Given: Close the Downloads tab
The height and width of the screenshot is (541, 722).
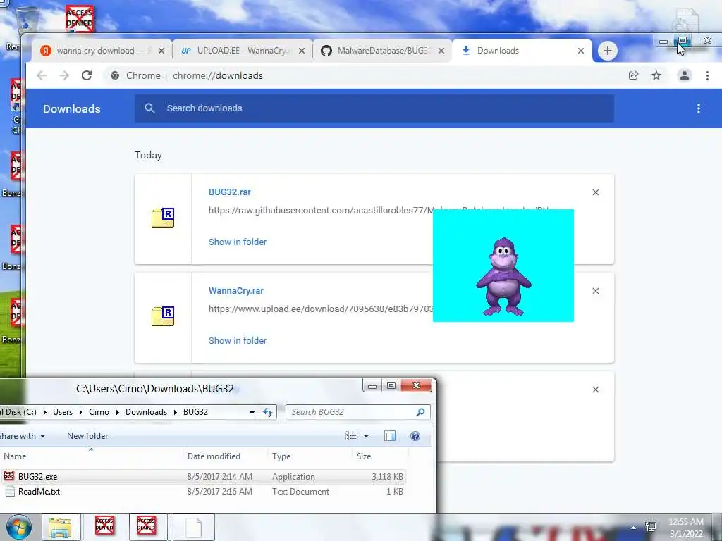Looking at the screenshot, I should click(581, 51).
